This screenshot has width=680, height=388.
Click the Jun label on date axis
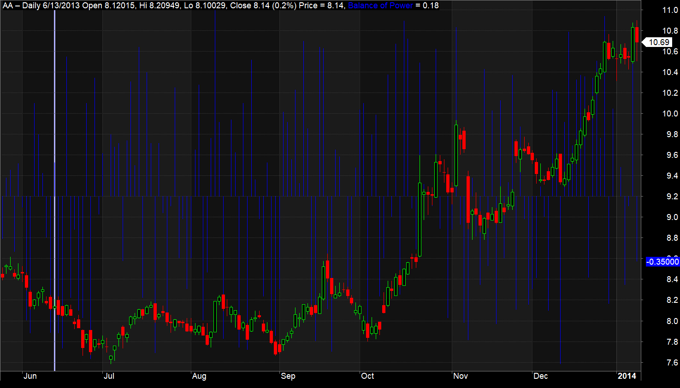(x=30, y=376)
